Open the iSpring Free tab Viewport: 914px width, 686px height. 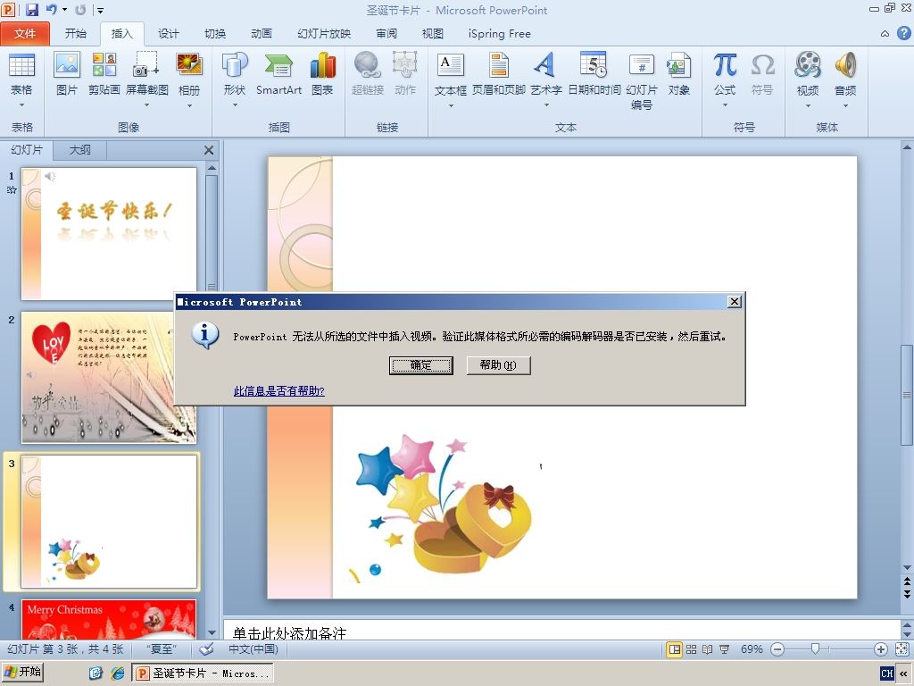tap(500, 34)
